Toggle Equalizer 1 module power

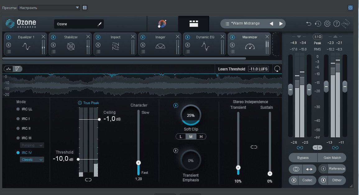(8, 37)
